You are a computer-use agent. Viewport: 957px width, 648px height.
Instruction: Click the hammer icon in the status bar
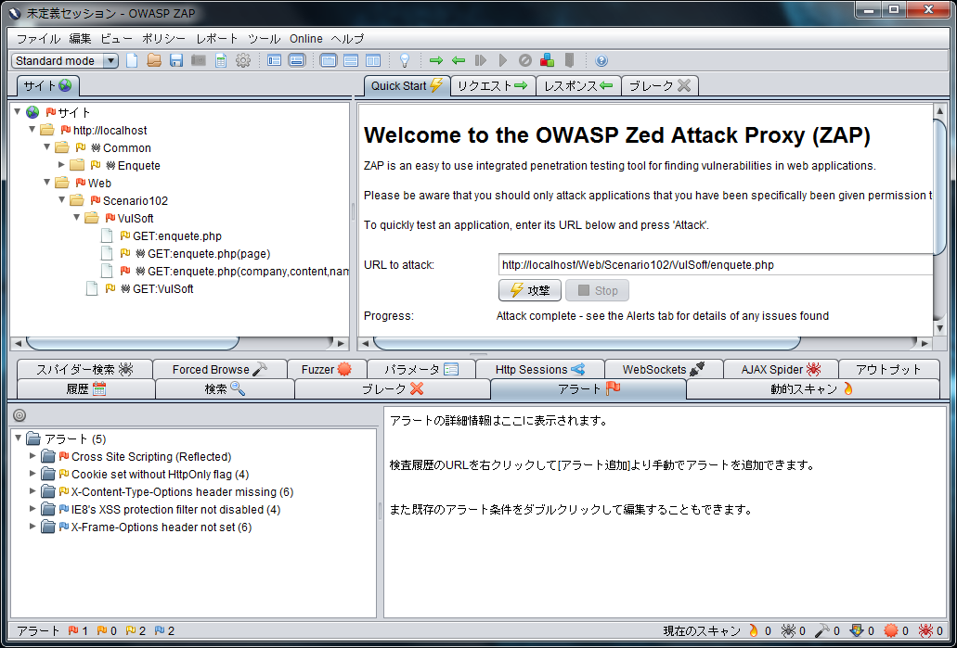point(822,630)
